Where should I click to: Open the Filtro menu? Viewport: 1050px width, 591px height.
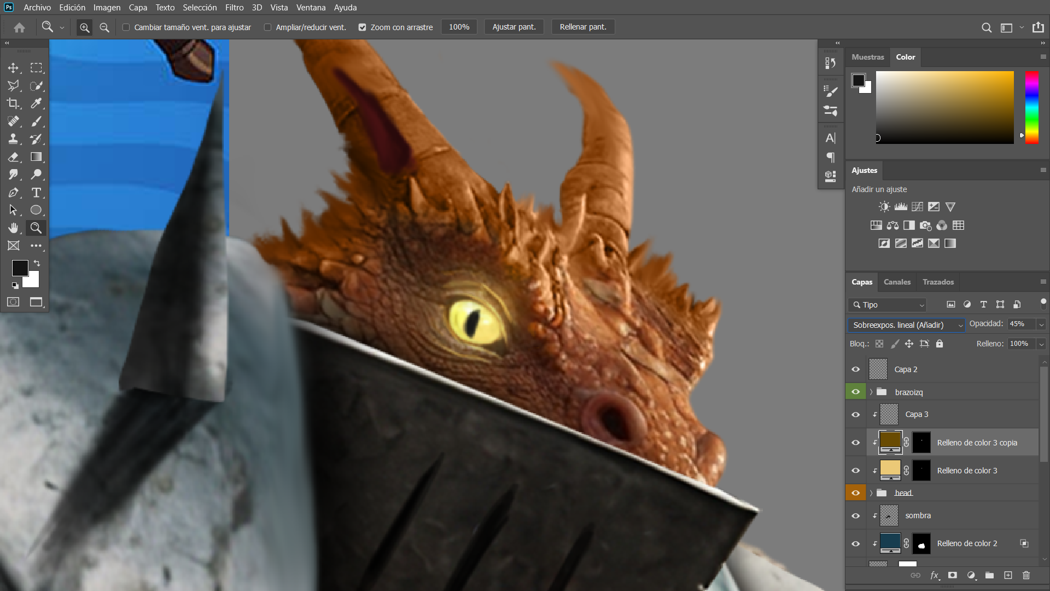[x=235, y=8]
